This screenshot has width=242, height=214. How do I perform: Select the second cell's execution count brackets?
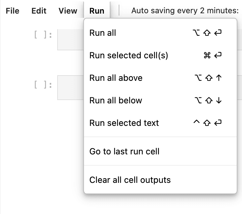point(43,85)
